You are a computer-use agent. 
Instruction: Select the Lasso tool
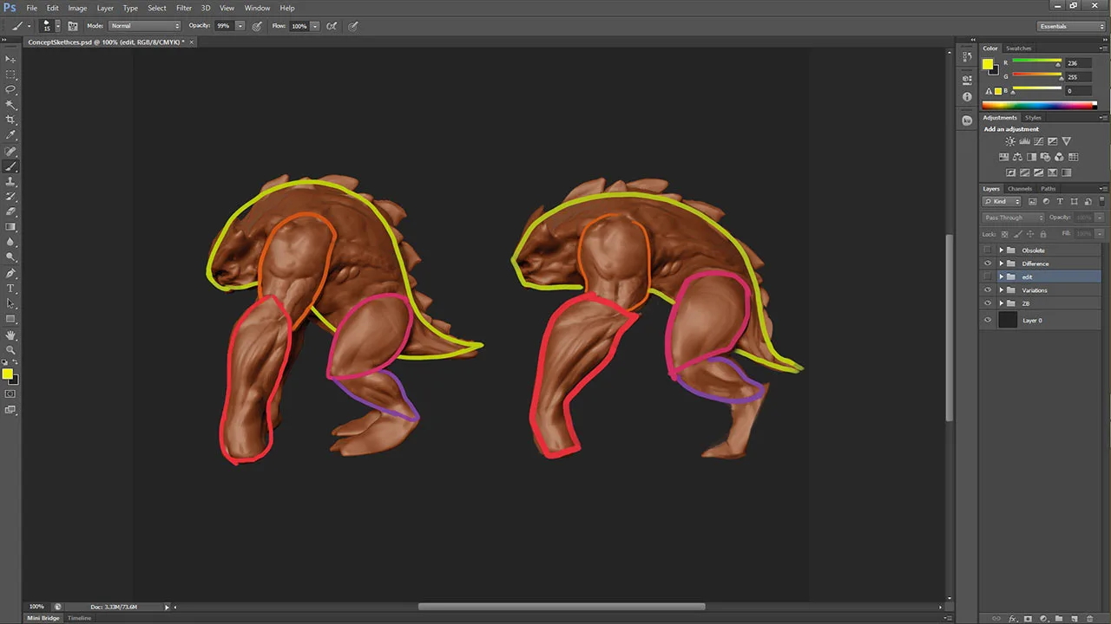pos(10,89)
